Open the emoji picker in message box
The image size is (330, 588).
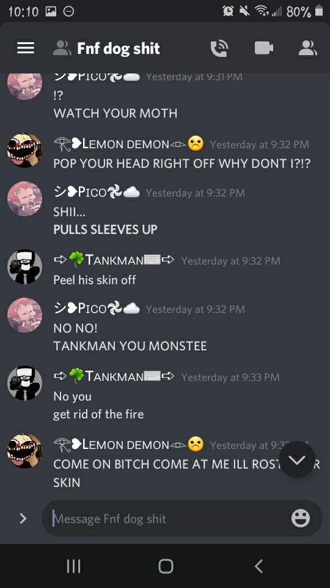tap(301, 518)
